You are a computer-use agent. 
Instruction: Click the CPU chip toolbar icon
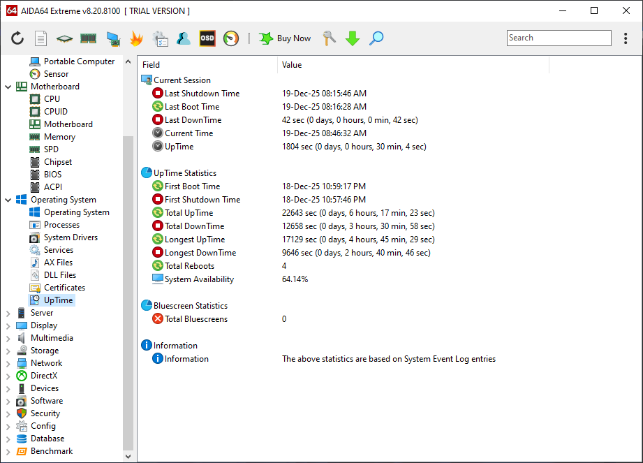click(x=65, y=38)
